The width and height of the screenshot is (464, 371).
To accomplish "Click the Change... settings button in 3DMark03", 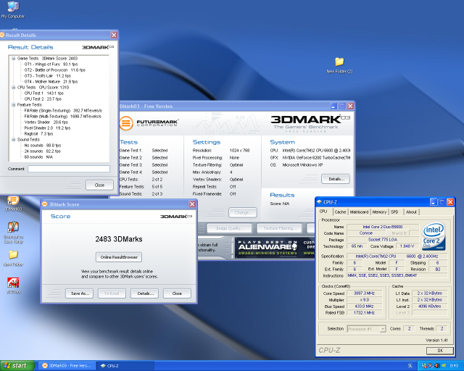I will coord(243,213).
